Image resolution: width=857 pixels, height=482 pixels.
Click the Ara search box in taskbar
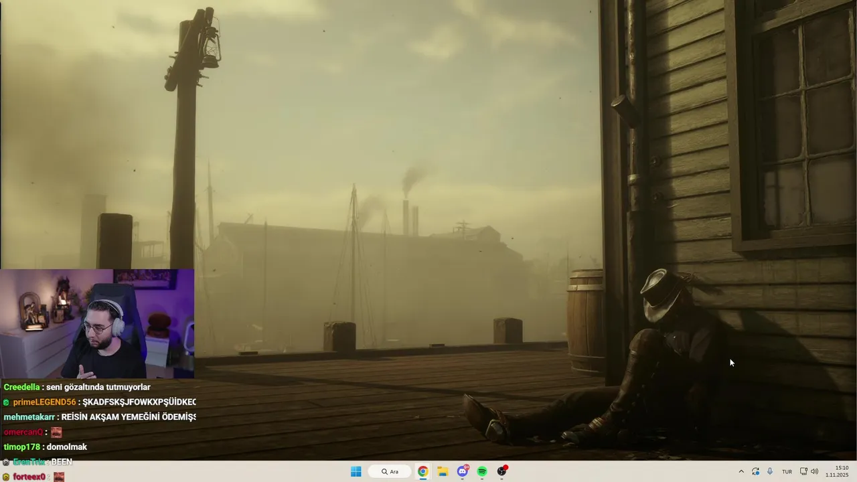391,471
